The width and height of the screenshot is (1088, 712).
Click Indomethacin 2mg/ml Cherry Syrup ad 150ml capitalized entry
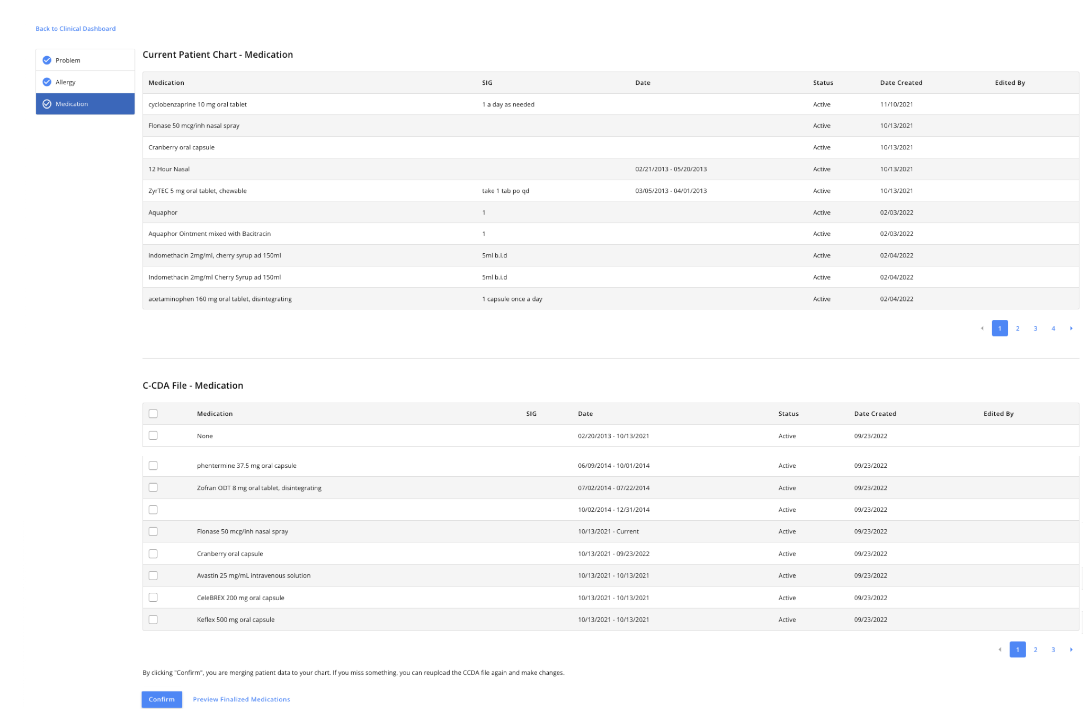(215, 277)
